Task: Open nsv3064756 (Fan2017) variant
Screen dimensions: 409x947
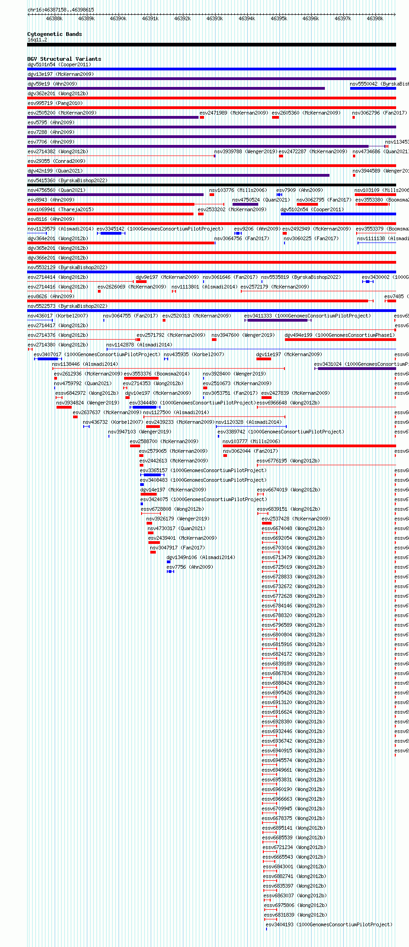Action: tap(242, 239)
